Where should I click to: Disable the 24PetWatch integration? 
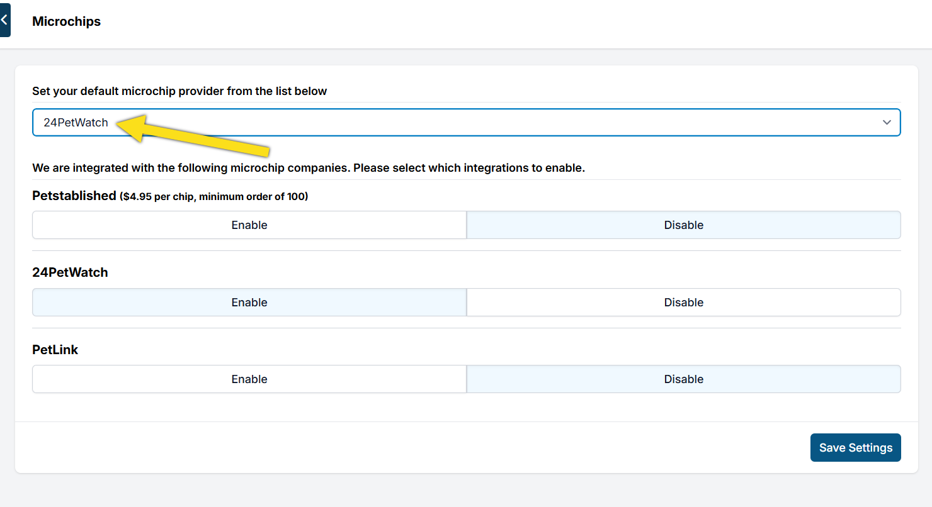[683, 303]
